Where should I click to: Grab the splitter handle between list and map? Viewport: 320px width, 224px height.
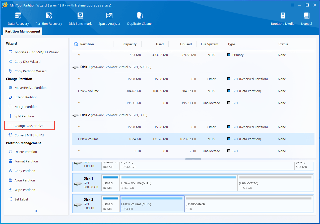tap(193, 159)
